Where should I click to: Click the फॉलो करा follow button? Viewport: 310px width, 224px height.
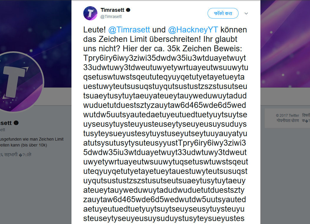[x=223, y=13]
